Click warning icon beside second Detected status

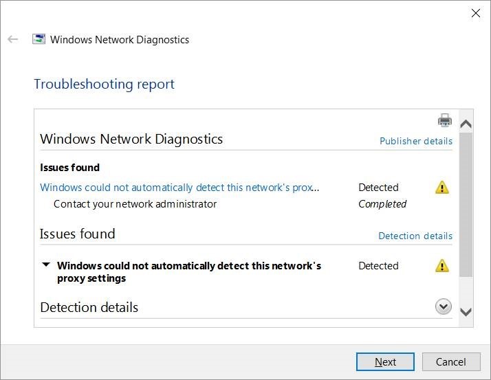pos(442,266)
